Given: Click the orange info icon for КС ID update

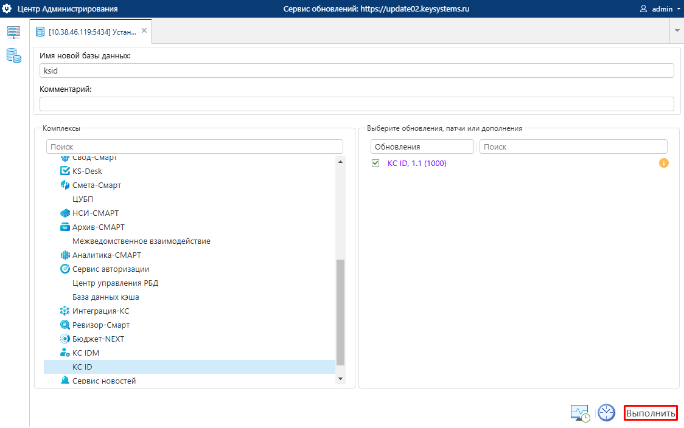Looking at the screenshot, I should click(663, 163).
